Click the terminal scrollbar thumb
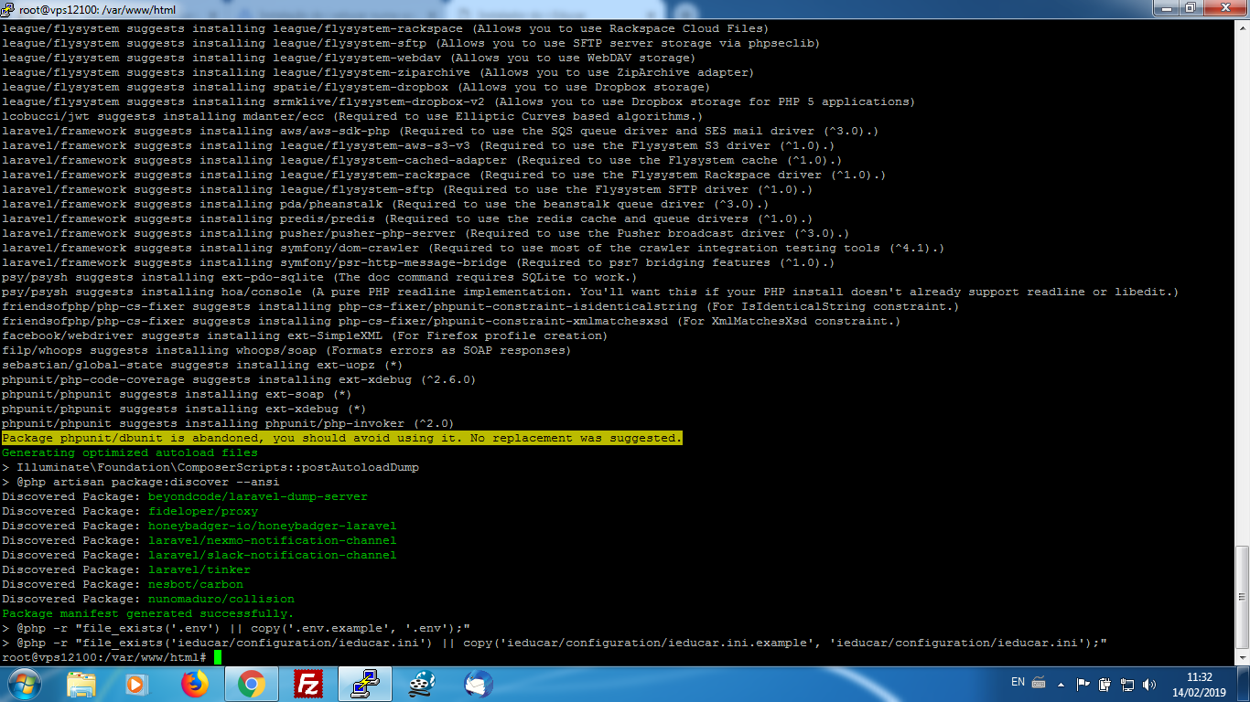Screen dimensions: 1250x702 click(x=1242, y=596)
